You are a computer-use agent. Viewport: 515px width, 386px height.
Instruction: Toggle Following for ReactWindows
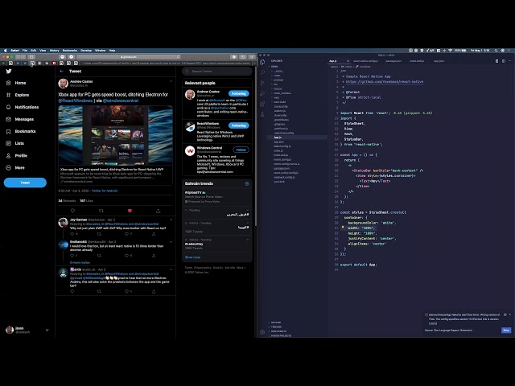[x=239, y=125]
